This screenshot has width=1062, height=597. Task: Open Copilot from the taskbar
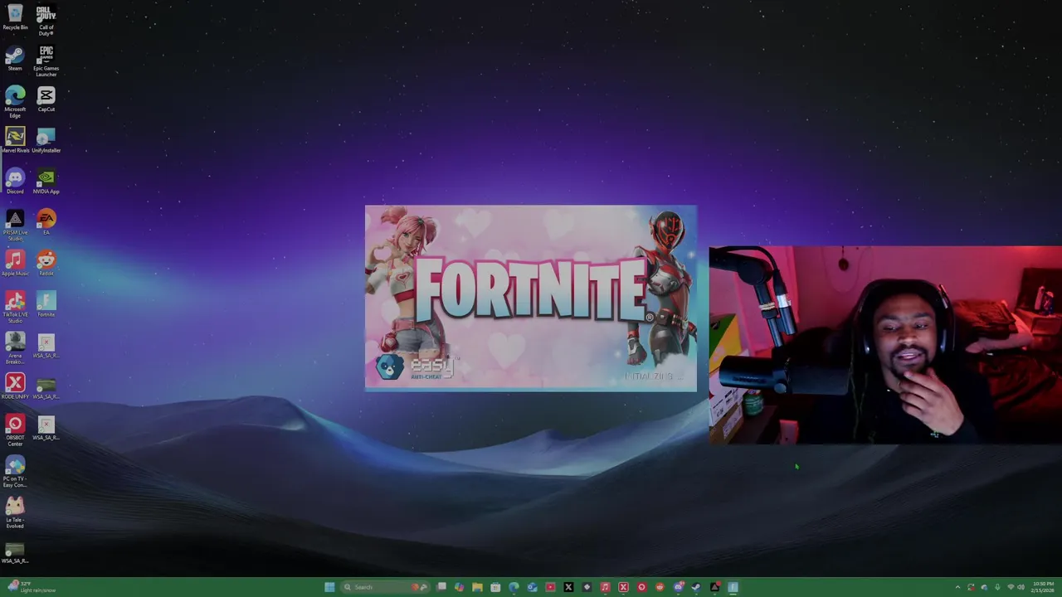tap(459, 587)
